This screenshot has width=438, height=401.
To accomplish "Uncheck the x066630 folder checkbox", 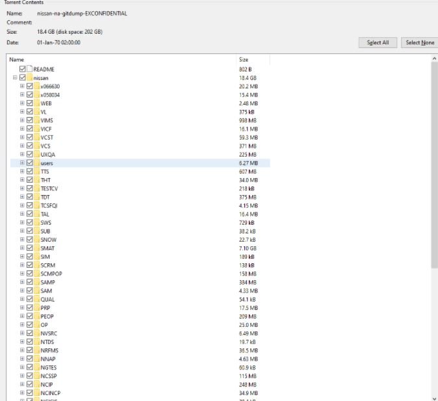I will (30, 86).
